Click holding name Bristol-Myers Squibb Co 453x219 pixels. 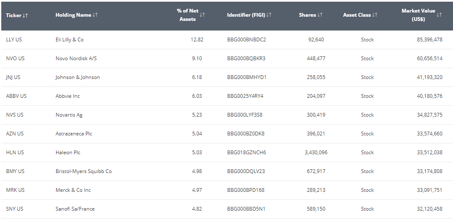(84, 171)
